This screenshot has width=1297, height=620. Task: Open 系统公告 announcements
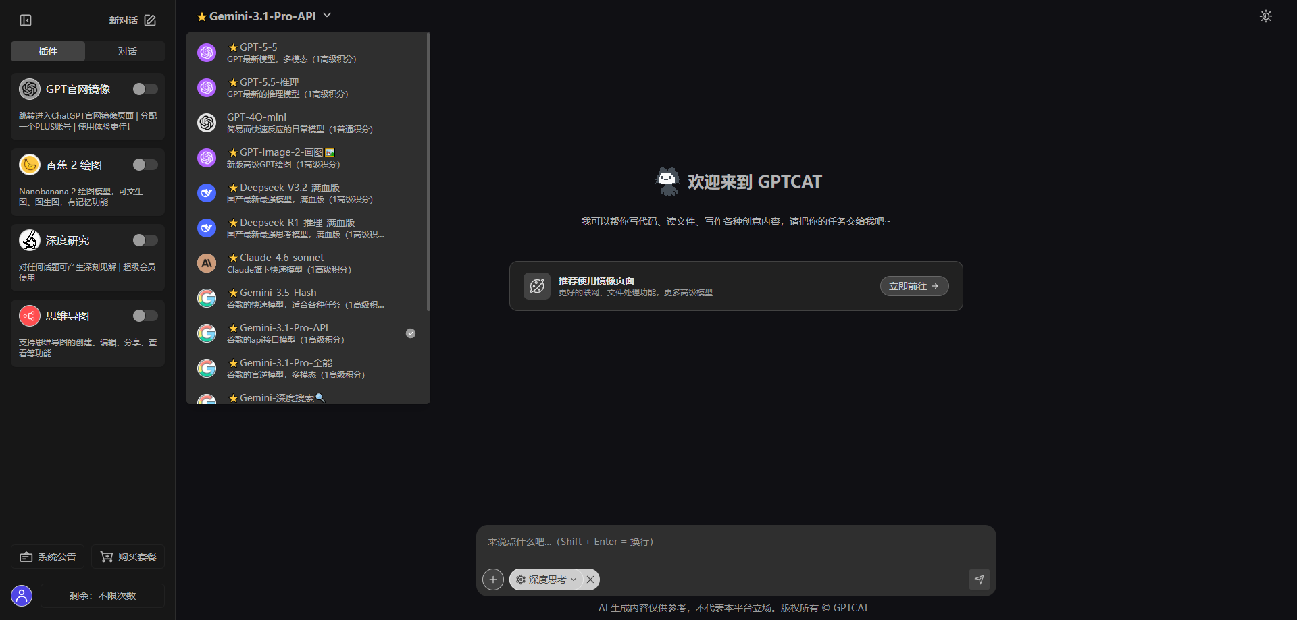click(x=48, y=557)
